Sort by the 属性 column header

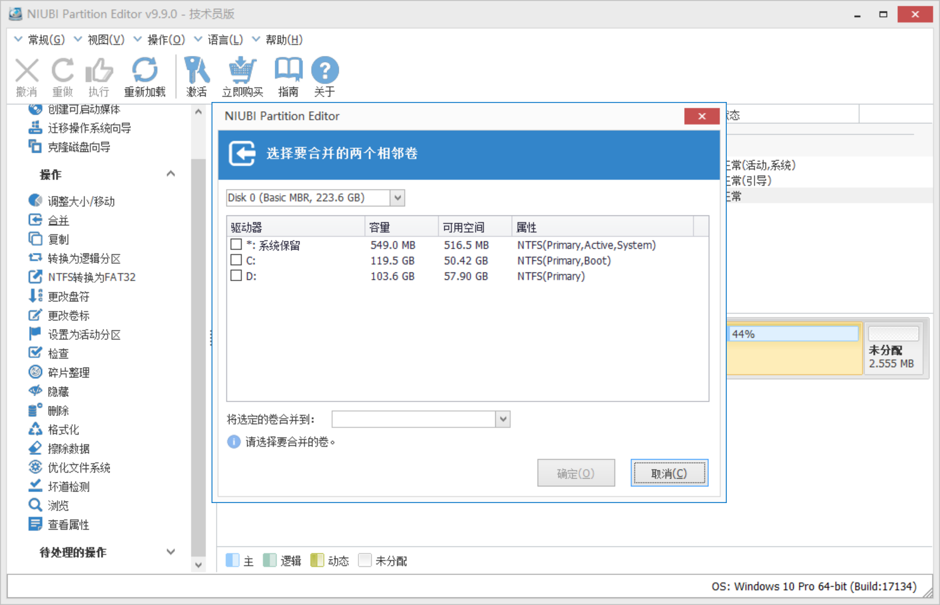pyautogui.click(x=602, y=227)
